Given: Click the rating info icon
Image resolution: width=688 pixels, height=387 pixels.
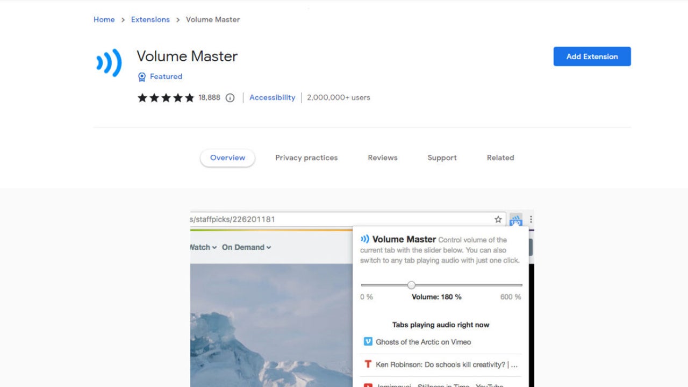Looking at the screenshot, I should [x=230, y=98].
